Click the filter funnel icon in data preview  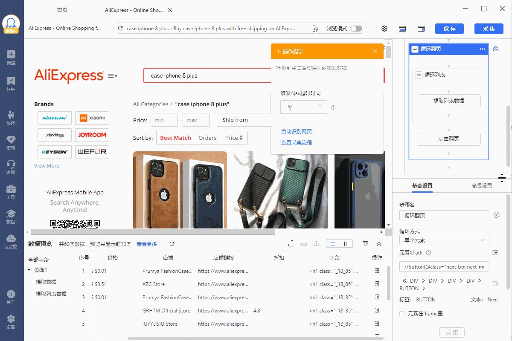click(366, 244)
